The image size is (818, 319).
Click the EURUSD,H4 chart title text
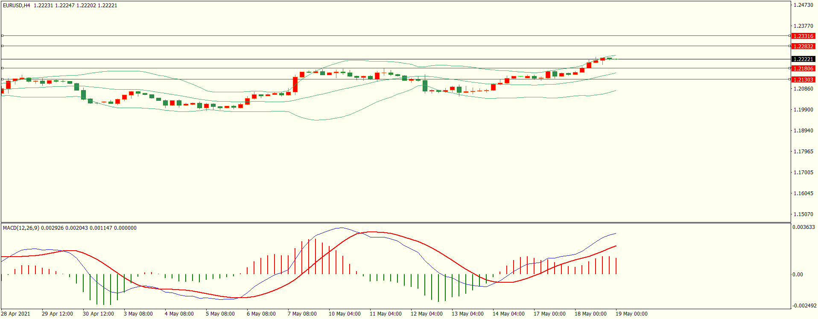click(17, 6)
